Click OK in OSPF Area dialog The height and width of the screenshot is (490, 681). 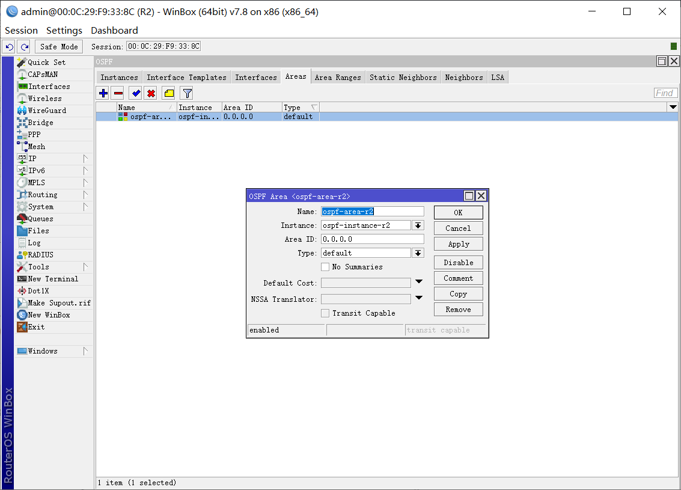point(458,212)
